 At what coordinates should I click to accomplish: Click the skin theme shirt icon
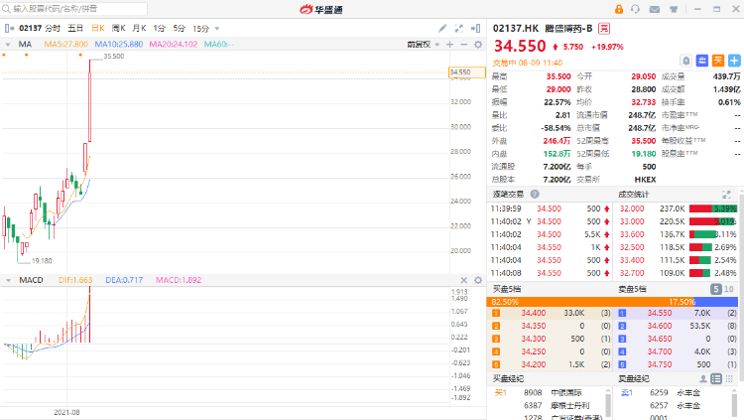click(676, 9)
